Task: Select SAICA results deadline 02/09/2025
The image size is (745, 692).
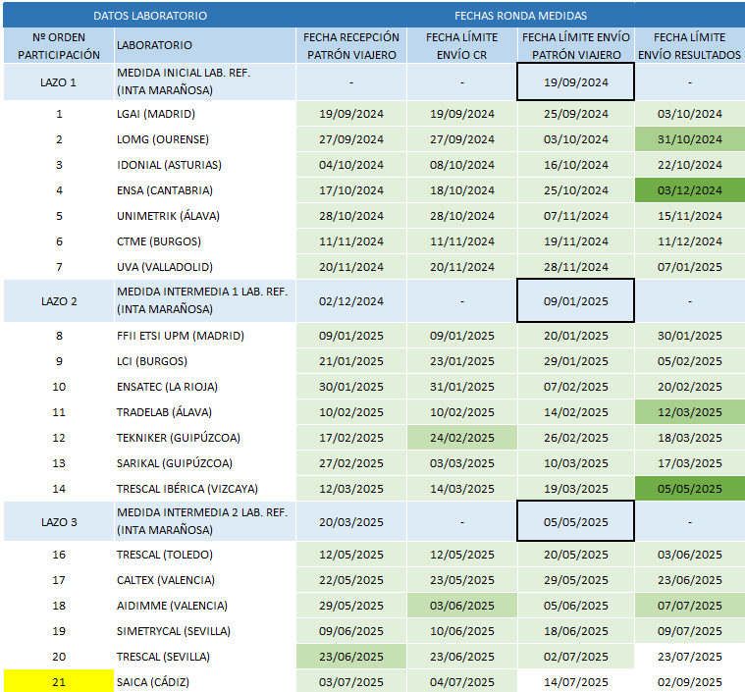Action: (690, 681)
